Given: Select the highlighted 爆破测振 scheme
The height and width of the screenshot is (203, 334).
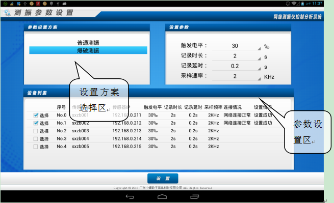Looking at the screenshot, I should [88, 50].
